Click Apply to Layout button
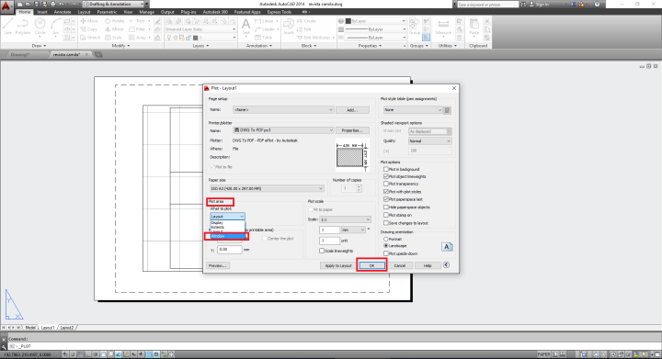Viewport: 662px width, 359px height. coord(338,265)
